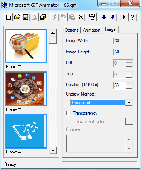Click the Transparent Color swatch
The image size is (141, 170).
[129, 121]
